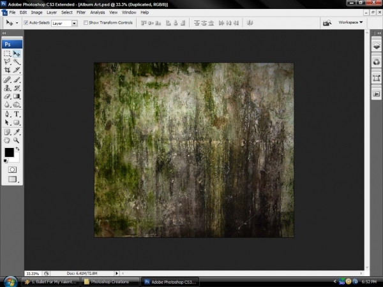The width and height of the screenshot is (383, 287).
Task: Expand the Color panel icon
Action: coord(377,62)
